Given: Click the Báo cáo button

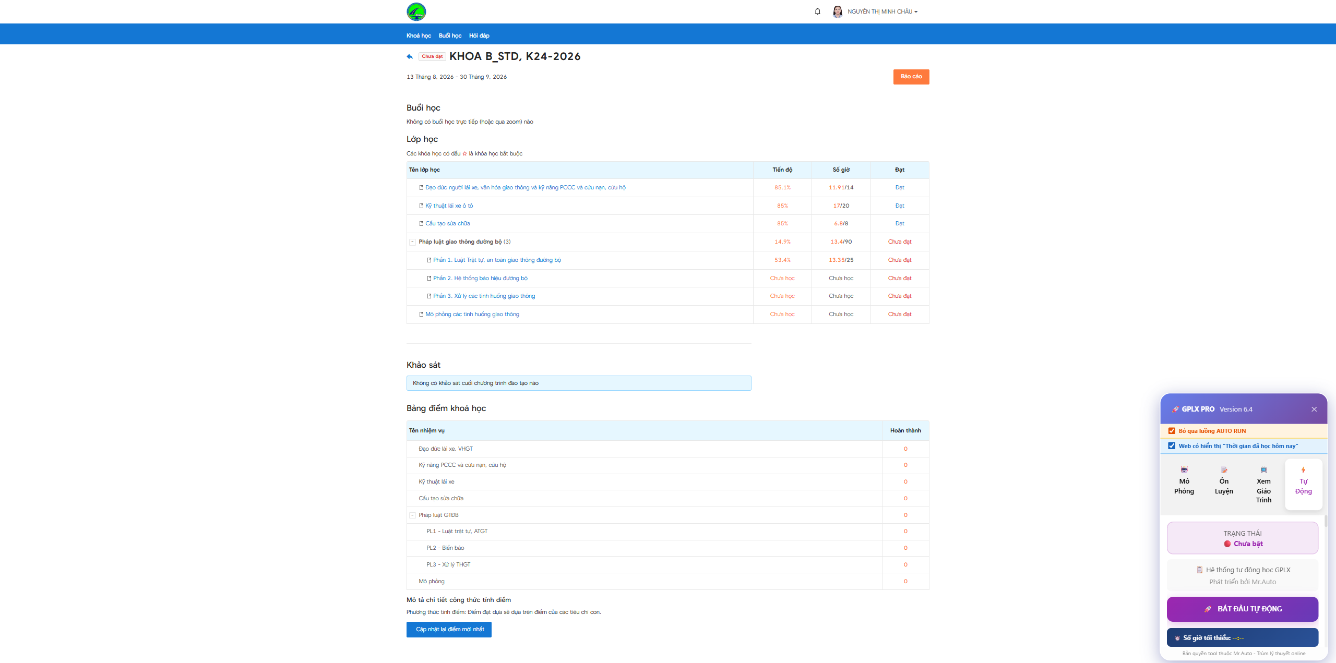Looking at the screenshot, I should point(911,77).
